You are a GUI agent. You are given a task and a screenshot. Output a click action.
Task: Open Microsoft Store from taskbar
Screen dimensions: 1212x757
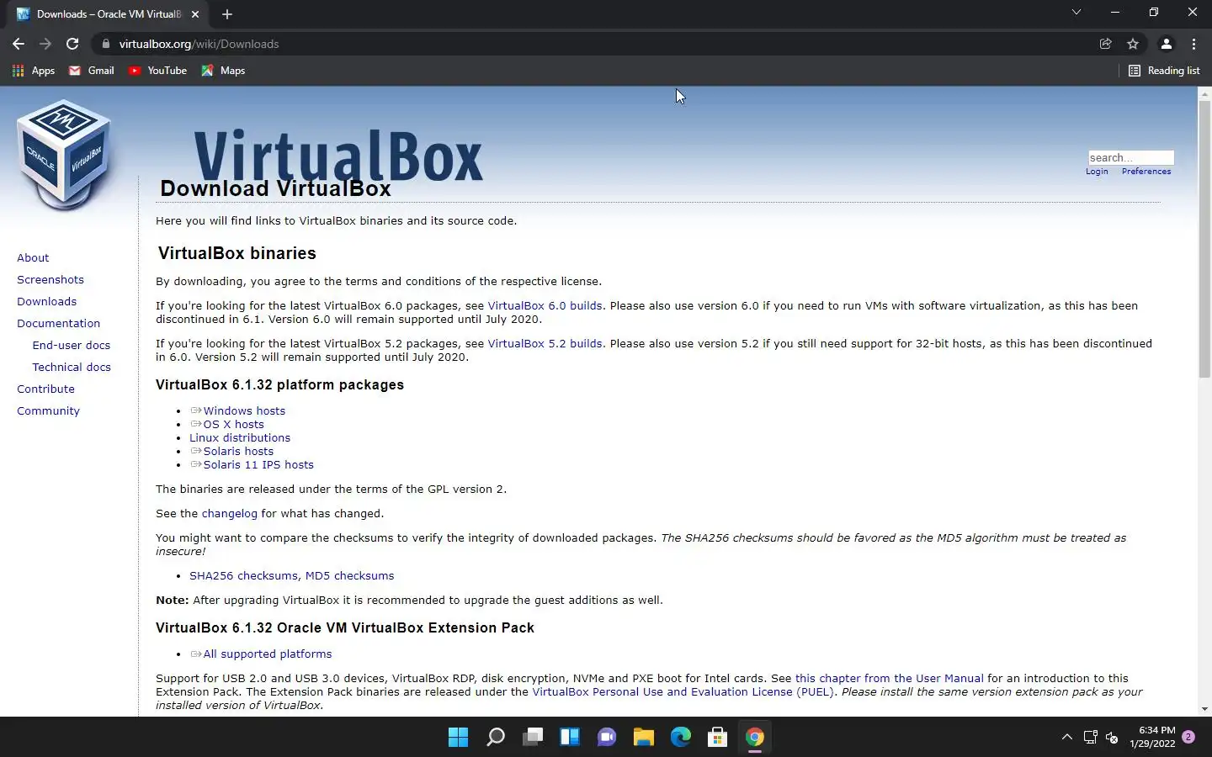point(718,738)
